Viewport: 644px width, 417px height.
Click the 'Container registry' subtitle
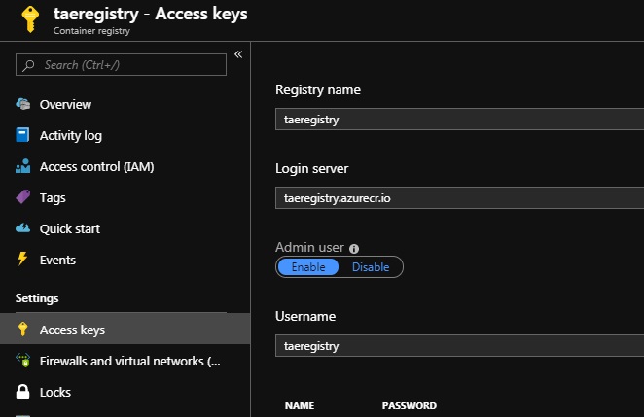pos(91,31)
